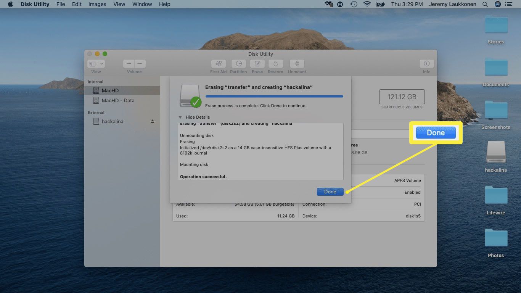The height and width of the screenshot is (293, 521).
Task: Open the View sidebar dropdown
Action: tap(96, 64)
